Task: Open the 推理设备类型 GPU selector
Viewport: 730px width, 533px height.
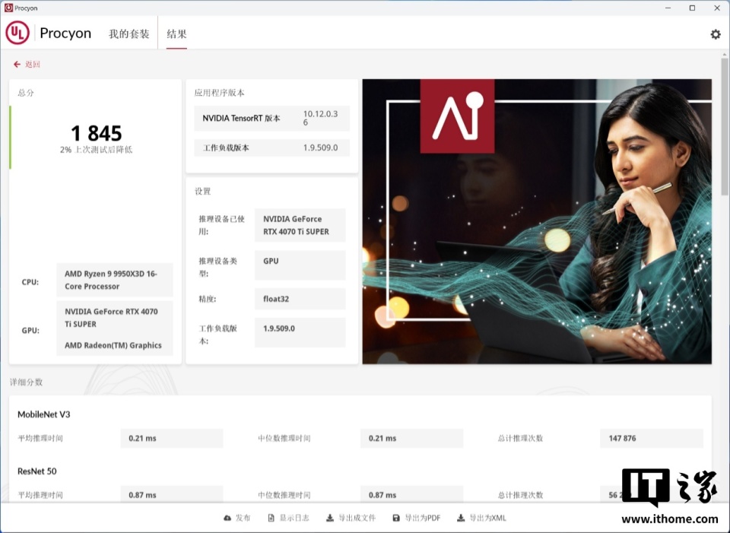Action: 300,264
